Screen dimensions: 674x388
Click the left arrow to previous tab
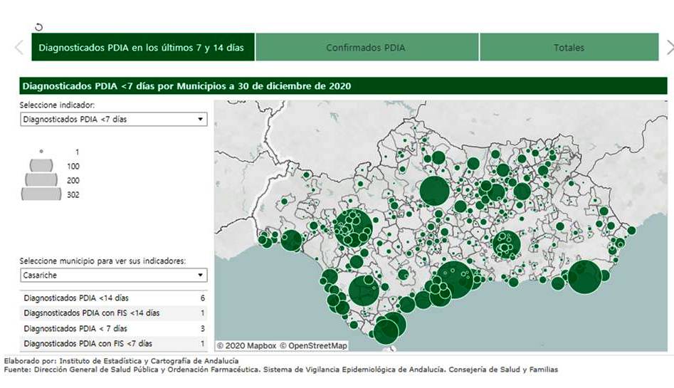[19, 48]
